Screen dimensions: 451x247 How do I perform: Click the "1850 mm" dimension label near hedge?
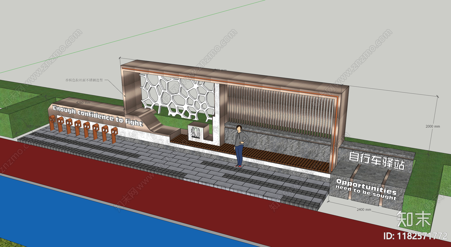33,126
